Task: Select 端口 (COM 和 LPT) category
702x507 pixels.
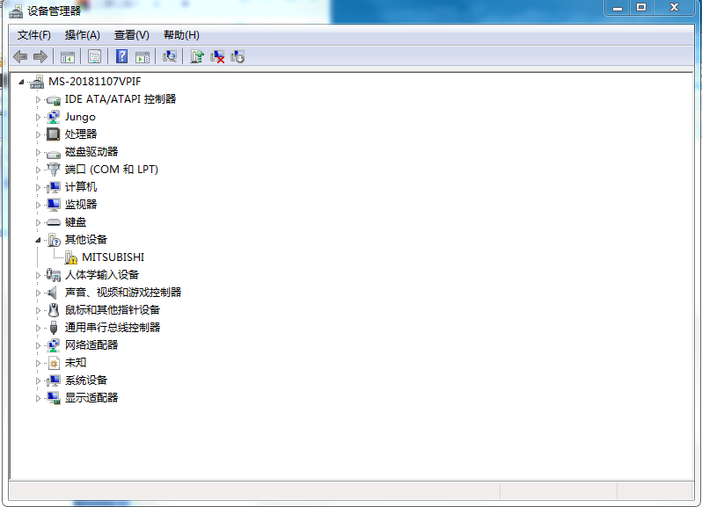Action: 111,170
